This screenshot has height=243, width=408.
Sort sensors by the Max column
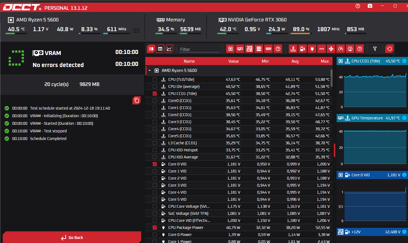325,61
